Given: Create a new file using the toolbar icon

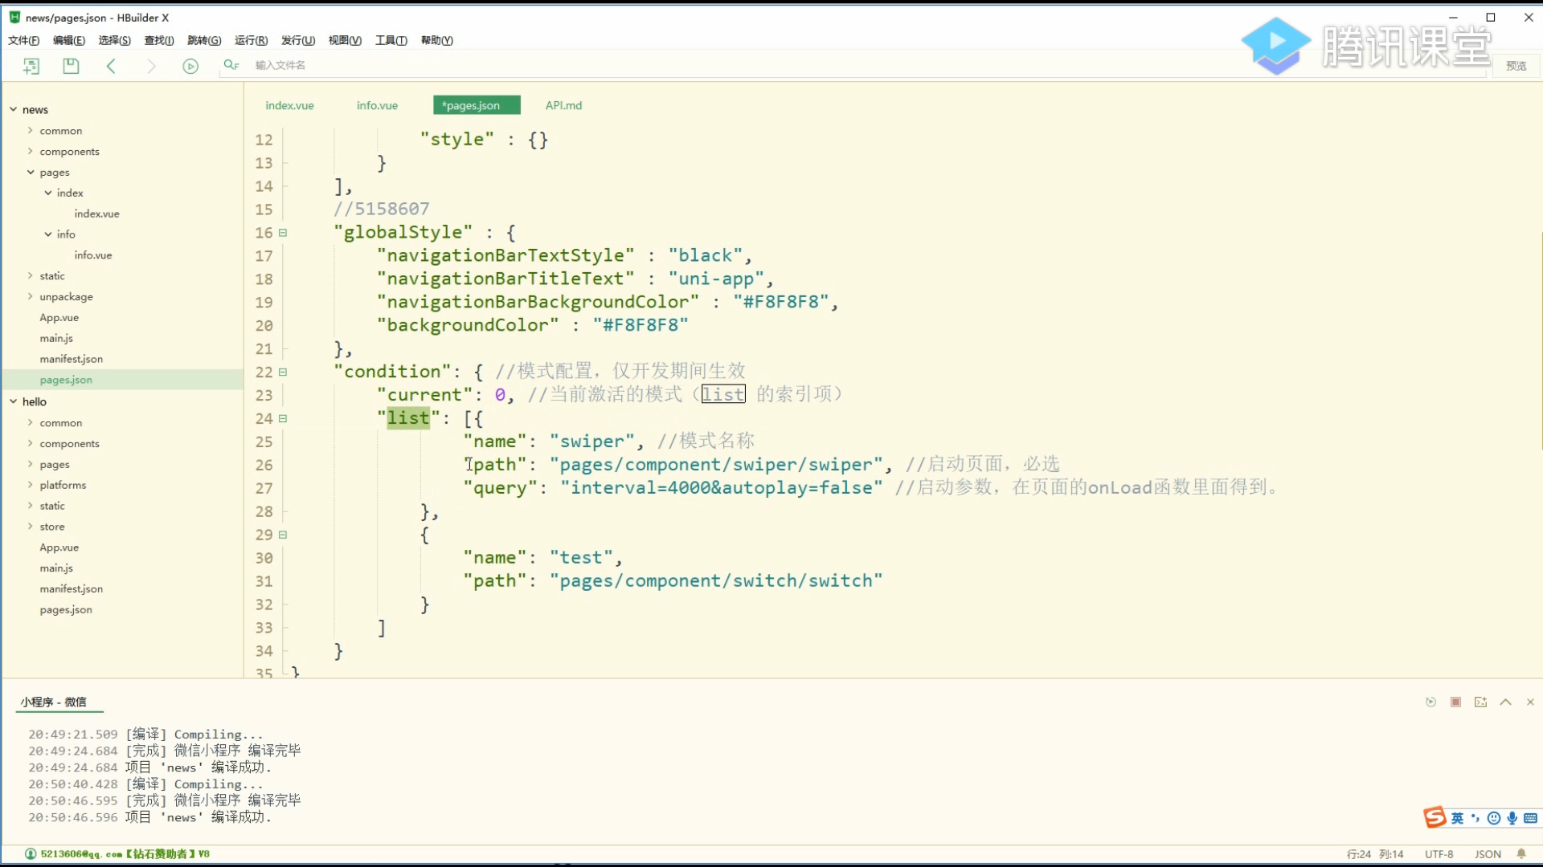Looking at the screenshot, I should tap(31, 66).
